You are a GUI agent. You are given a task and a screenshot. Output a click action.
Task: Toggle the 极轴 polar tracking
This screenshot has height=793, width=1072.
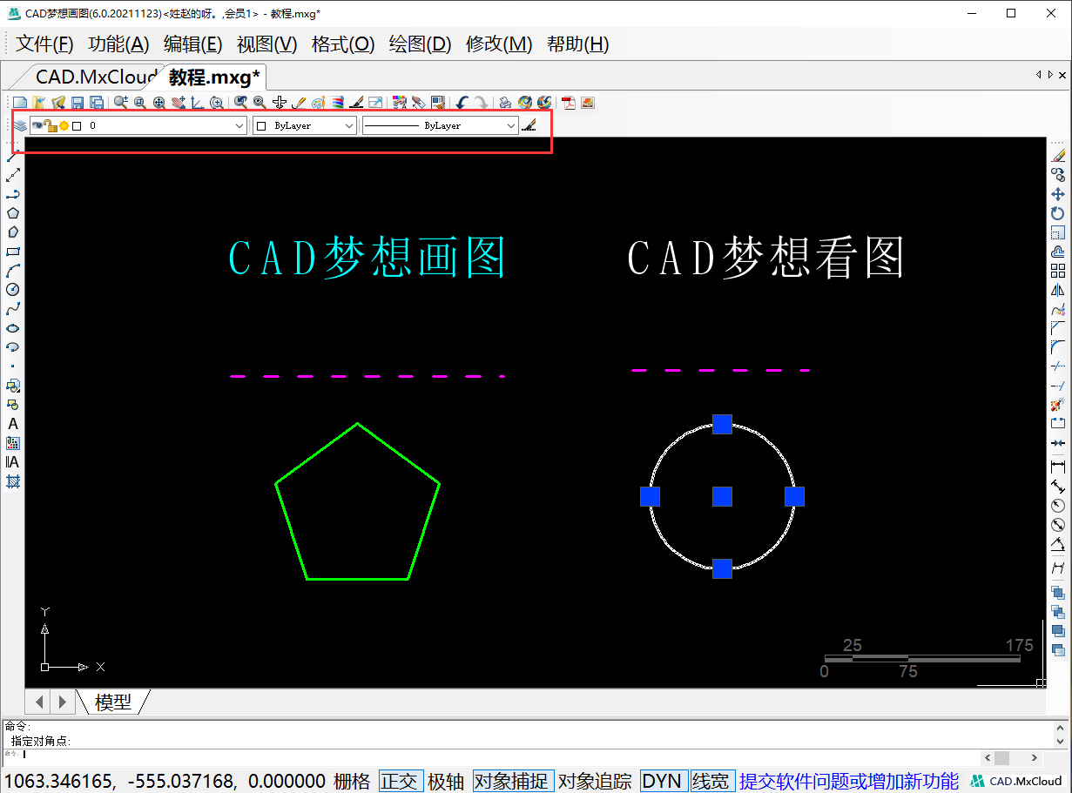click(446, 781)
